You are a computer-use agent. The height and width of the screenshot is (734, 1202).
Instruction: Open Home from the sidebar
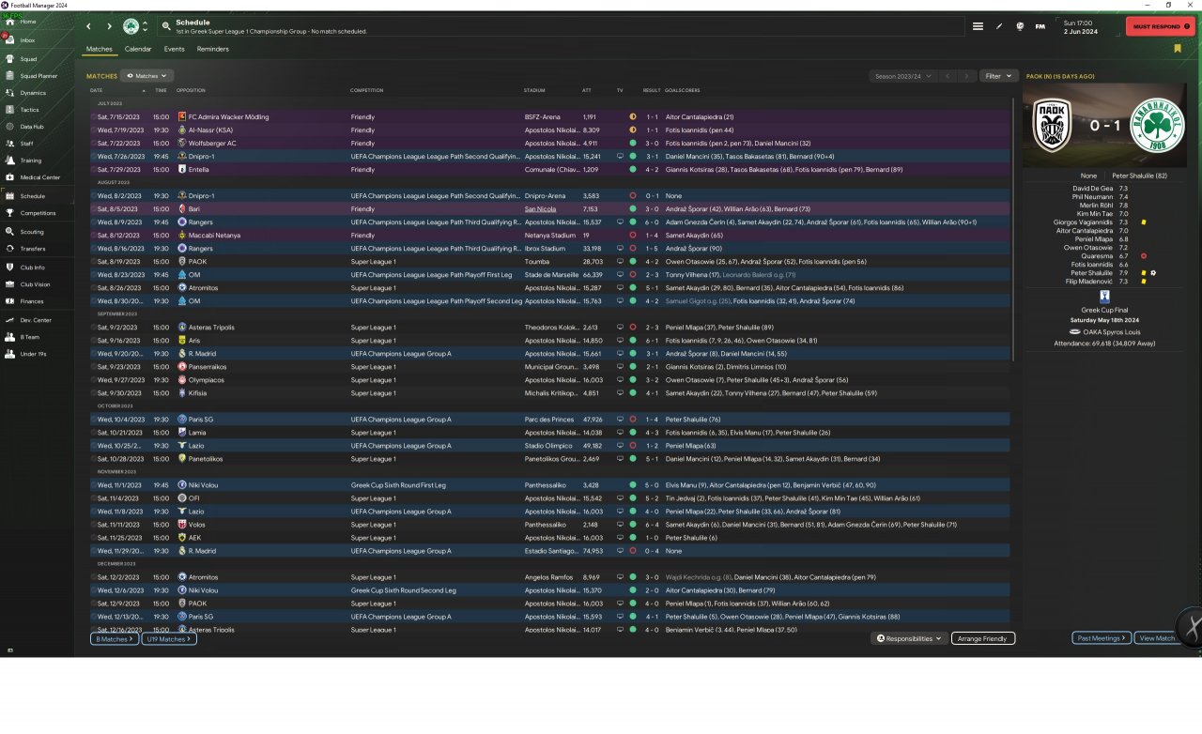click(38, 22)
